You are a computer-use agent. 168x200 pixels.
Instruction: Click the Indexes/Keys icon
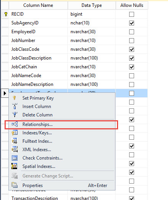click(14, 133)
